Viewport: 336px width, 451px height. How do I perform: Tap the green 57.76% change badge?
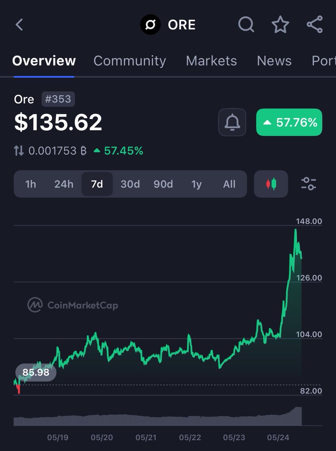(289, 122)
